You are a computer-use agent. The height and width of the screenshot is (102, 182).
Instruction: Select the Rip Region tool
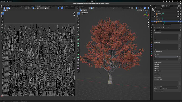78,71
